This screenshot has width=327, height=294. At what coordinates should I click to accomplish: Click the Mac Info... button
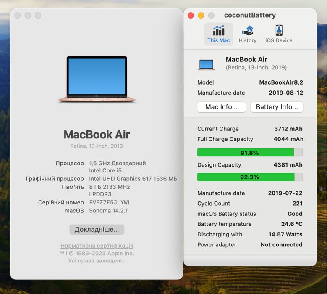click(x=222, y=107)
